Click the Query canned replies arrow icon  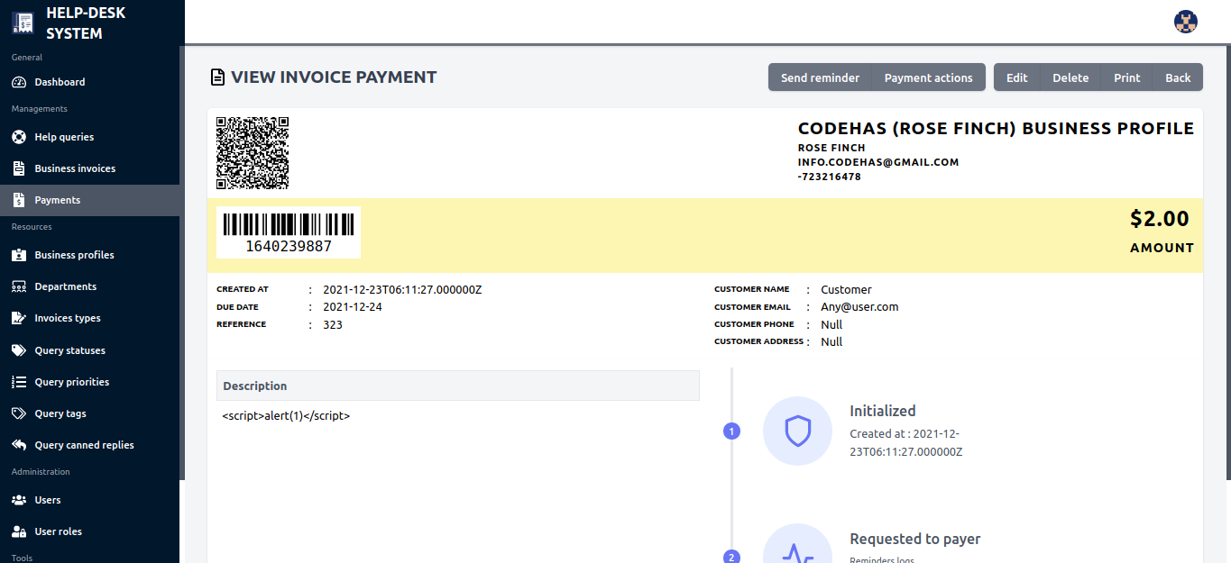(19, 445)
